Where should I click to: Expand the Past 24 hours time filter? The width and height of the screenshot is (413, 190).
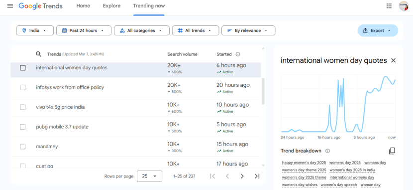(84, 30)
